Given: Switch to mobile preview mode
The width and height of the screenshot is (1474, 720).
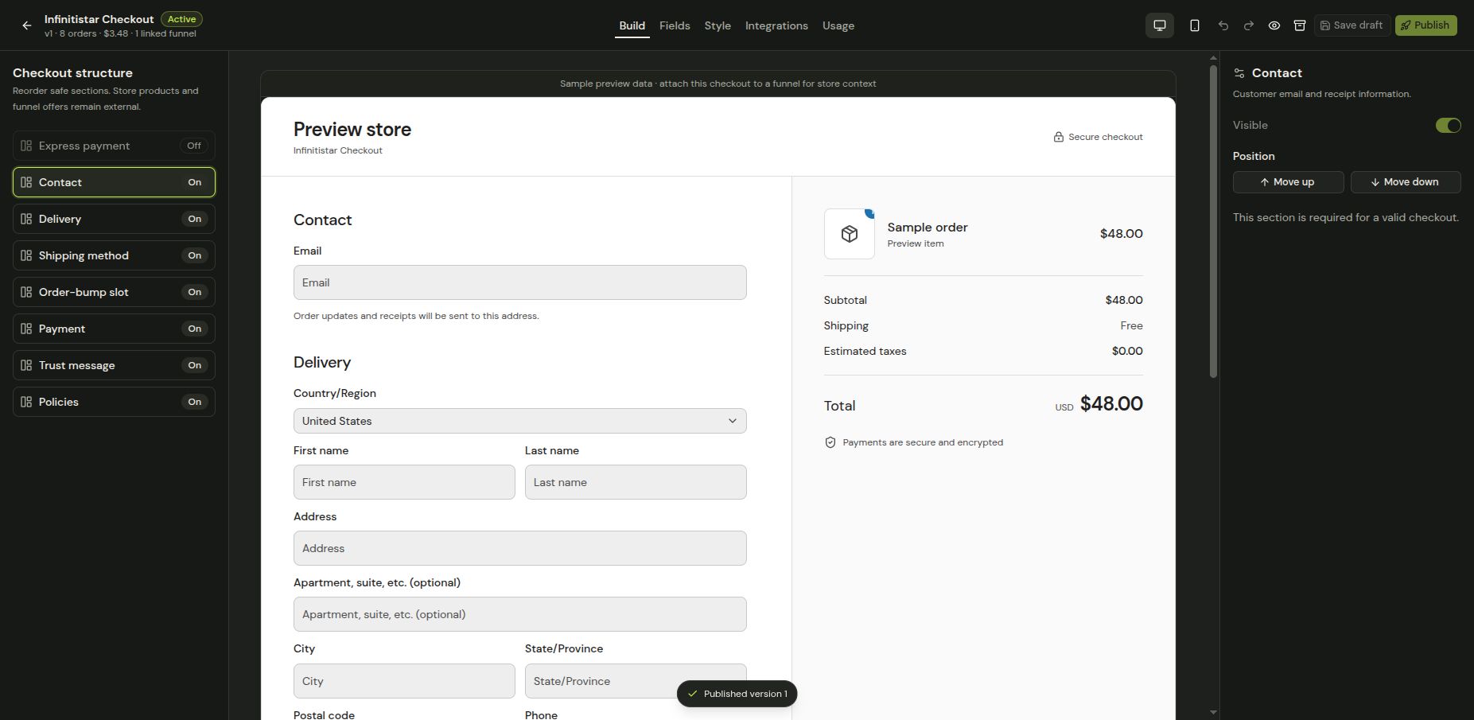Looking at the screenshot, I should tap(1195, 25).
